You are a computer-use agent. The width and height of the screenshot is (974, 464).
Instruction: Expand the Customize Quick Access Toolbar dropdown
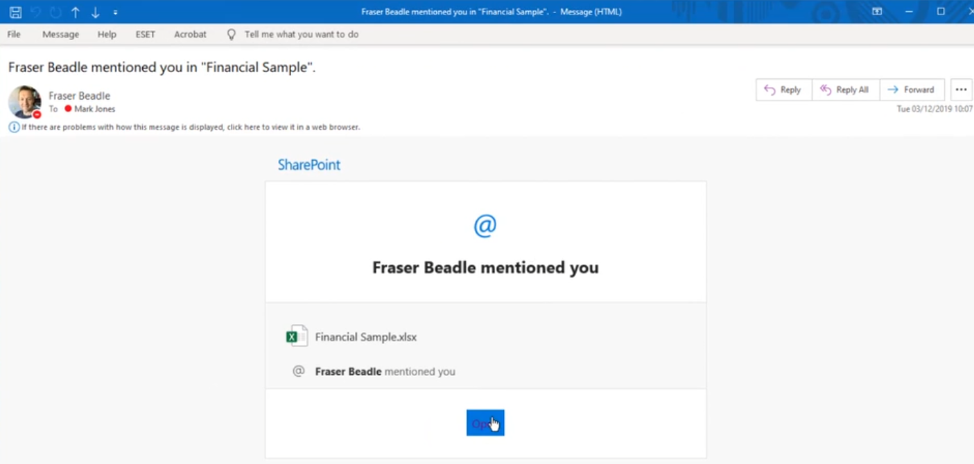tap(115, 12)
